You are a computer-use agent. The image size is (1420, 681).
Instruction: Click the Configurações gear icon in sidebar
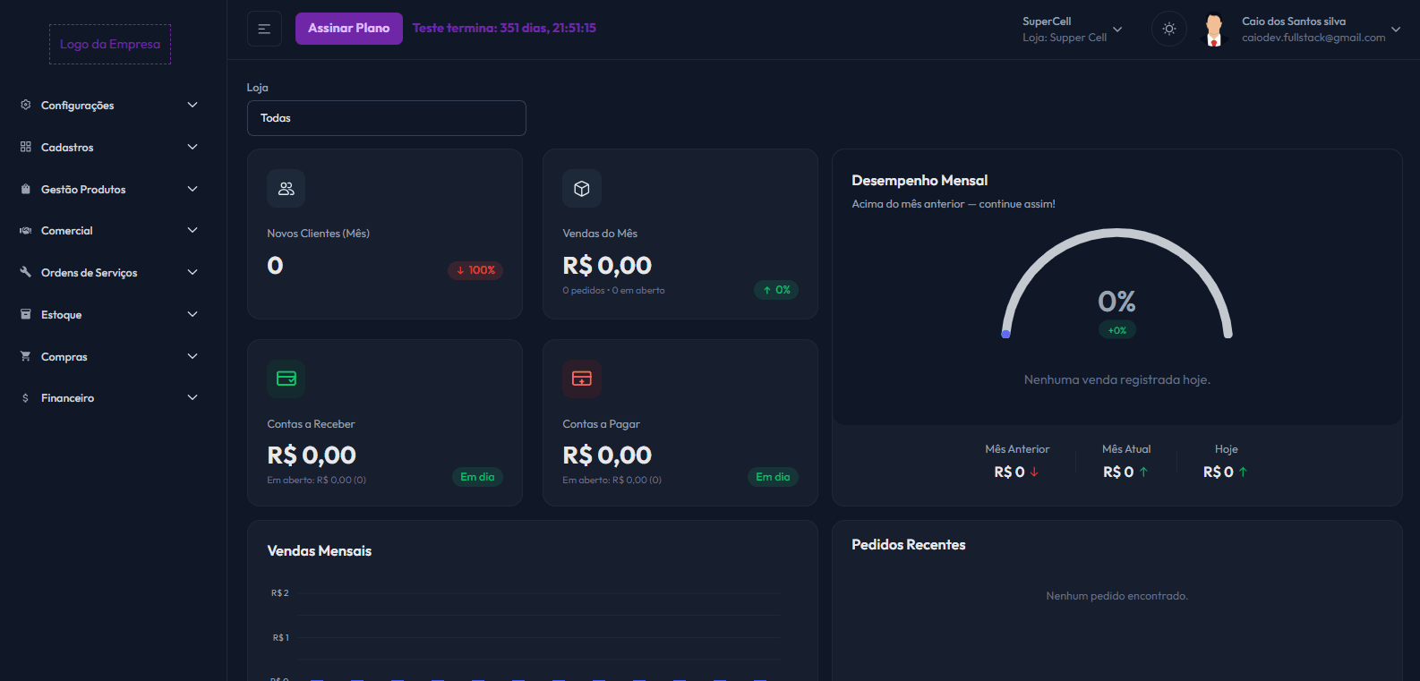[25, 105]
